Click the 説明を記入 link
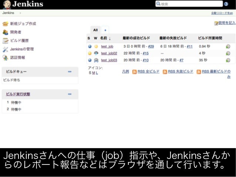 (x=227, y=23)
